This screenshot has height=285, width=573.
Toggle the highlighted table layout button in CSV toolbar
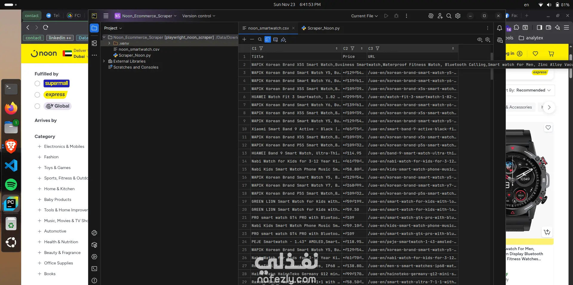[268, 39]
